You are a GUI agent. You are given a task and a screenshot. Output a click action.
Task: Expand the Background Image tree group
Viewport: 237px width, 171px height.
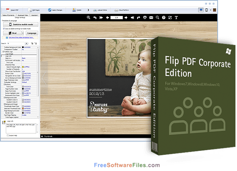[5, 104]
